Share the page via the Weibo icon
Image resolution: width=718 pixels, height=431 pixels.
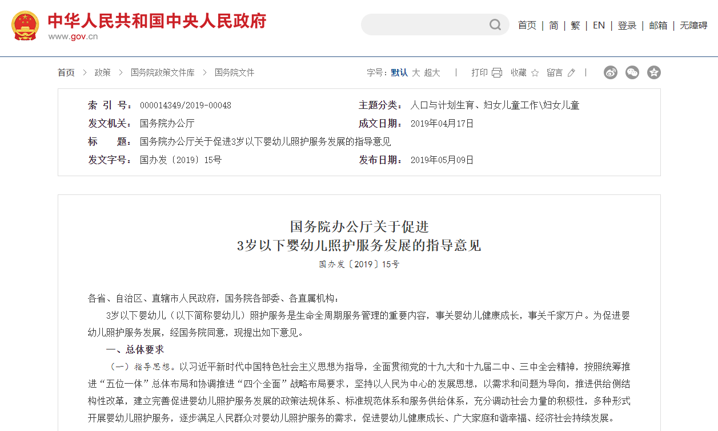point(611,72)
